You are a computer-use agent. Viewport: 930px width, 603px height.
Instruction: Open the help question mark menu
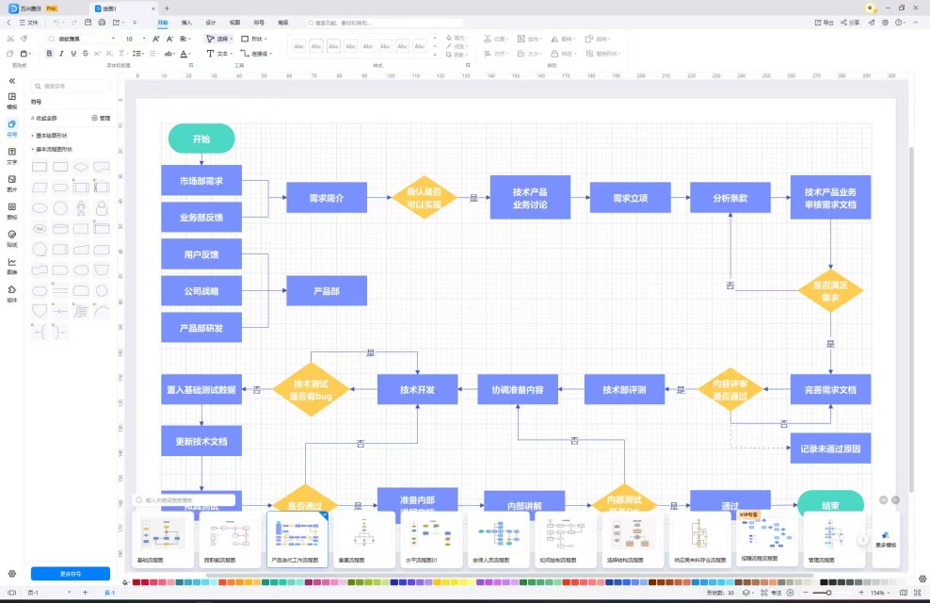[x=900, y=23]
